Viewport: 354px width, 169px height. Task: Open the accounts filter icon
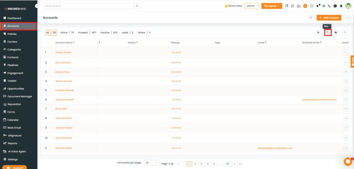327,32
